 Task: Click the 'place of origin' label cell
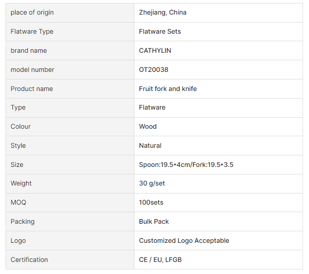point(32,13)
